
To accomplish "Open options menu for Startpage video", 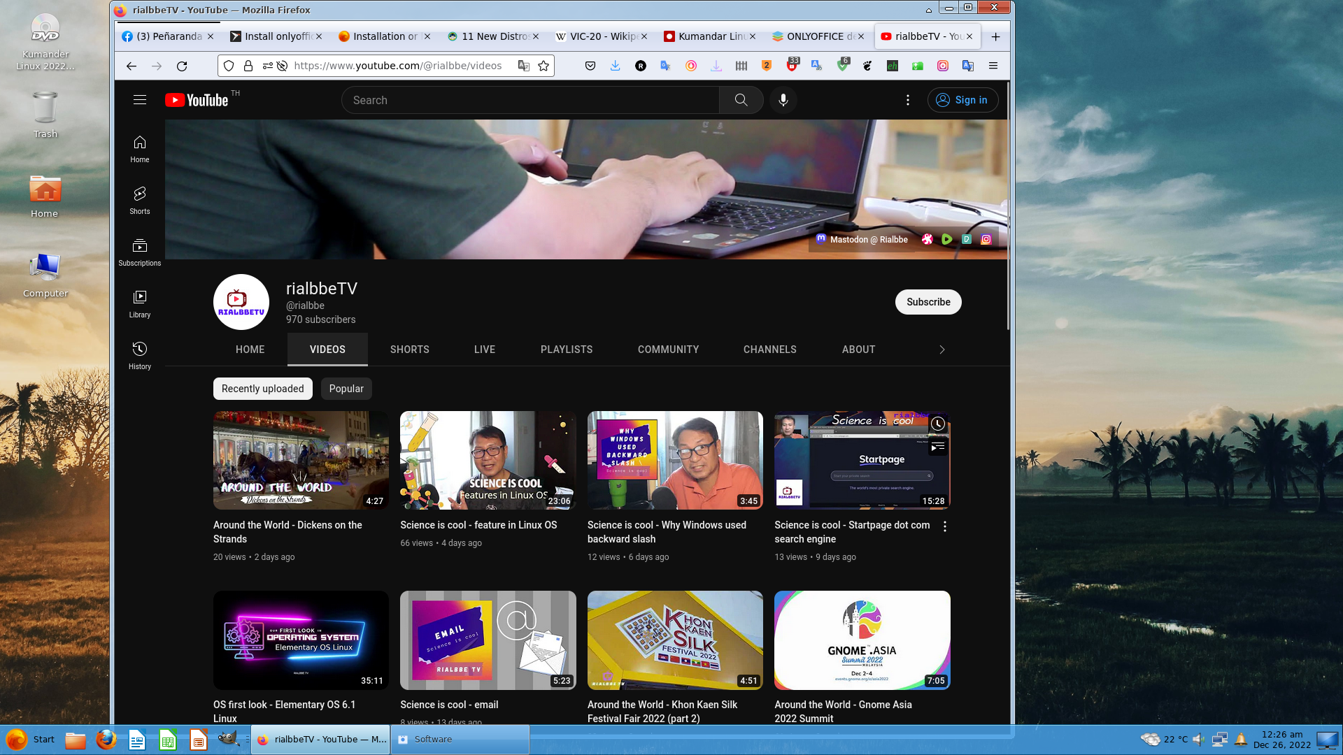I will click(945, 526).
